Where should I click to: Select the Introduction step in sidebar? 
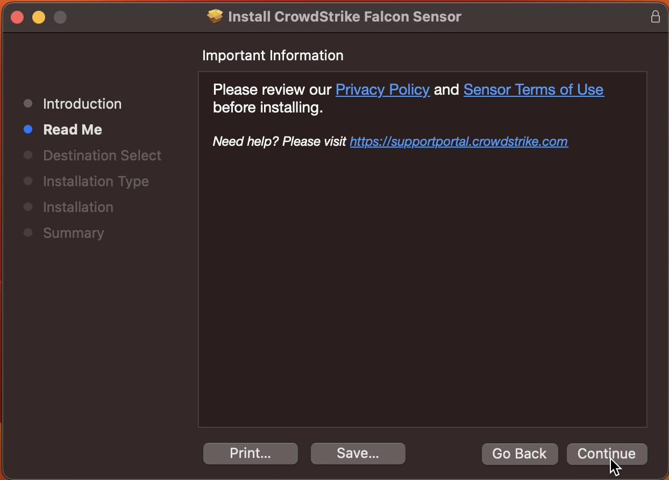click(x=82, y=104)
